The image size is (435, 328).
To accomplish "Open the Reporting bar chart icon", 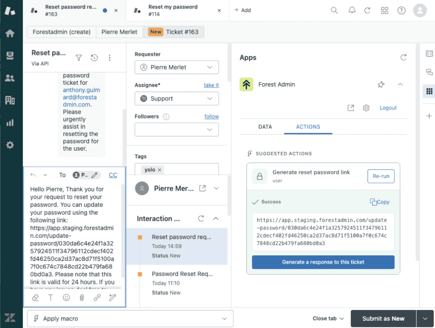I will (x=10, y=123).
